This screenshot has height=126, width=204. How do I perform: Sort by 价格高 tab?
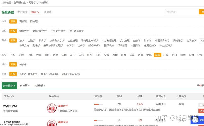point(25,86)
